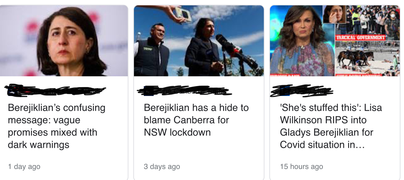404x180 pixels.
Task: Click the '15 hours ago' timestamp
Action: tap(301, 167)
